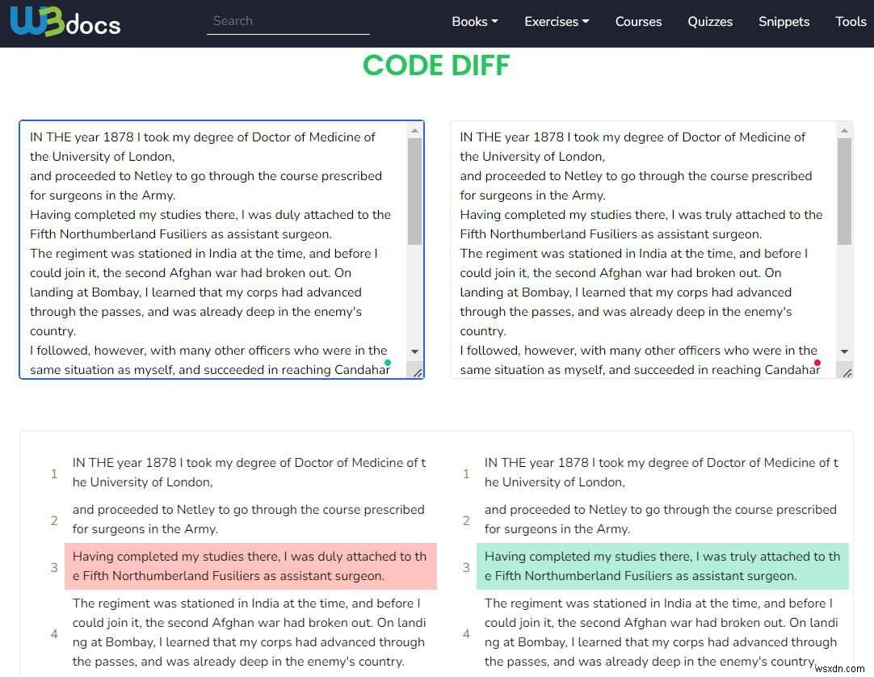Click the green dot in left textarea
This screenshot has width=874, height=677.
pyautogui.click(x=388, y=363)
